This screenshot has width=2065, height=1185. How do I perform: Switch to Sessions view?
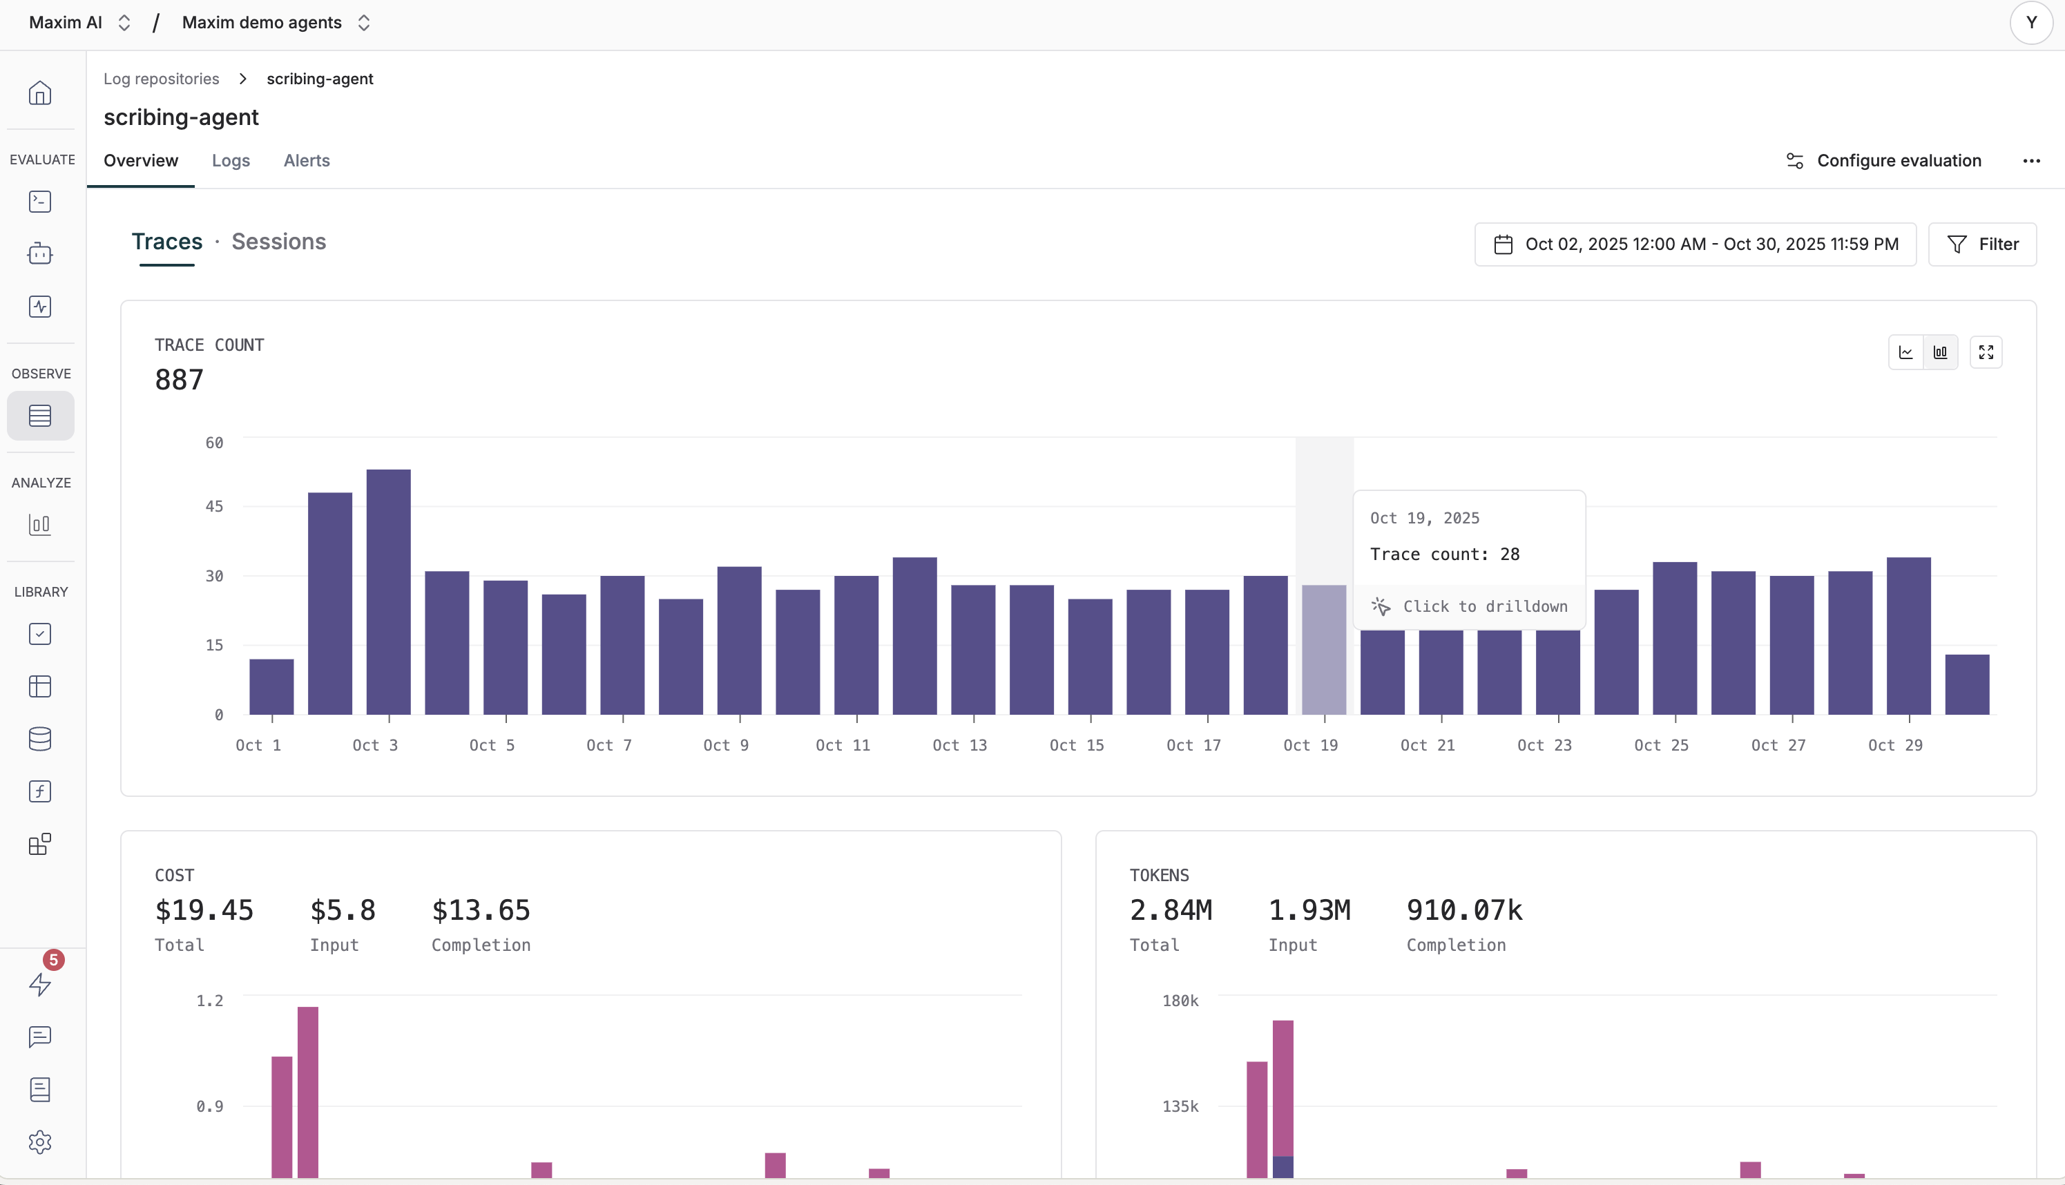278,242
